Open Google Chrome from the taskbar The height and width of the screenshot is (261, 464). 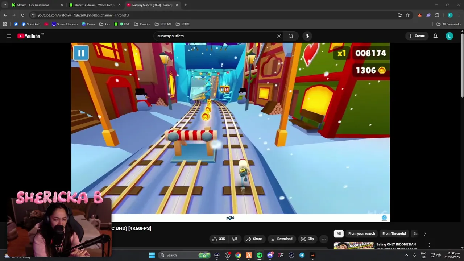tap(238, 255)
